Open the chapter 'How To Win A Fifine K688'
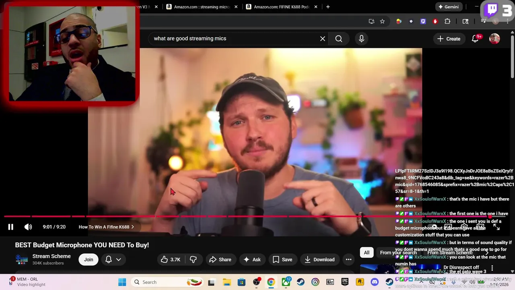The height and width of the screenshot is (290, 515). coord(106,227)
